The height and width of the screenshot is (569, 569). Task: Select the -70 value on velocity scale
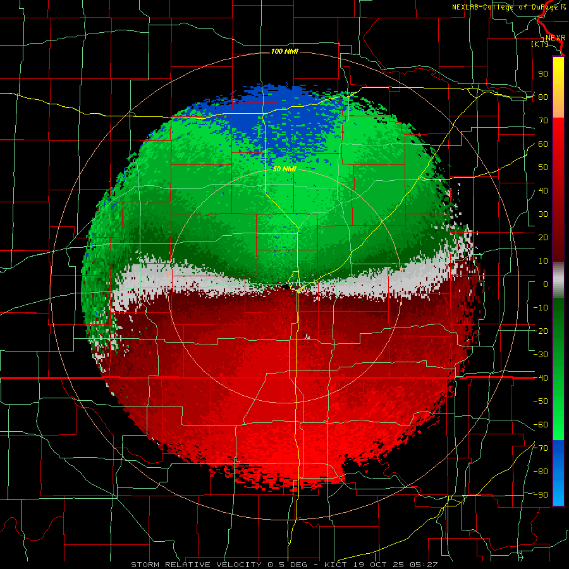[x=541, y=448]
